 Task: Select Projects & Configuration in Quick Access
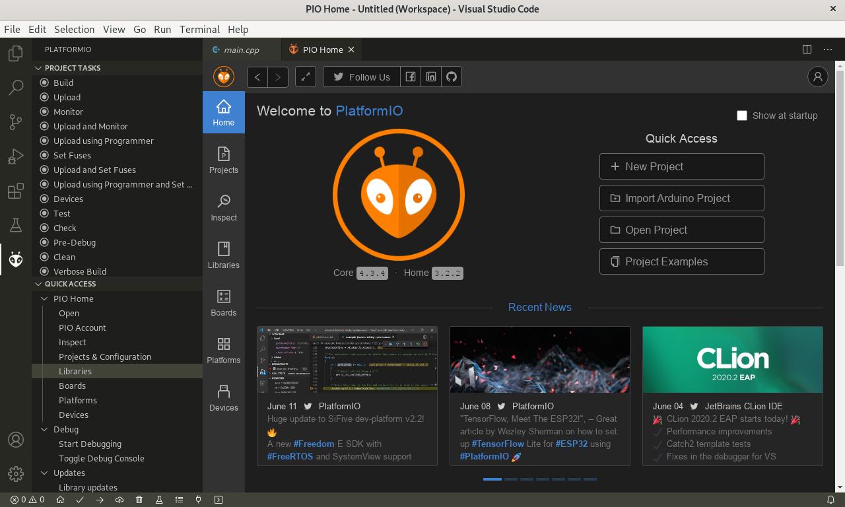pos(117,356)
